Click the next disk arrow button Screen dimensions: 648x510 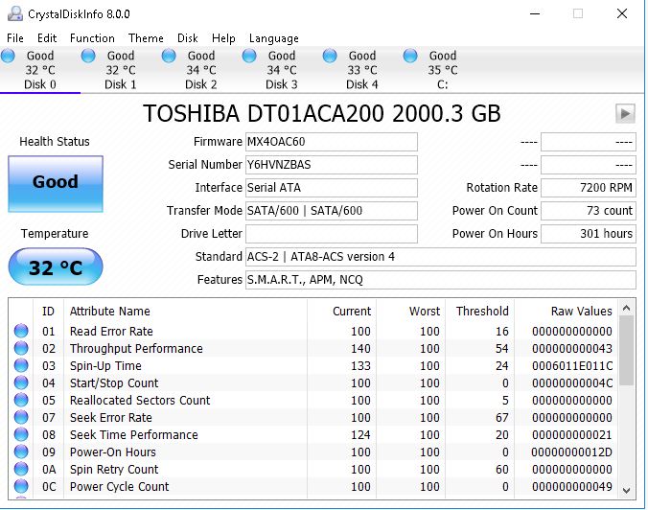[625, 114]
